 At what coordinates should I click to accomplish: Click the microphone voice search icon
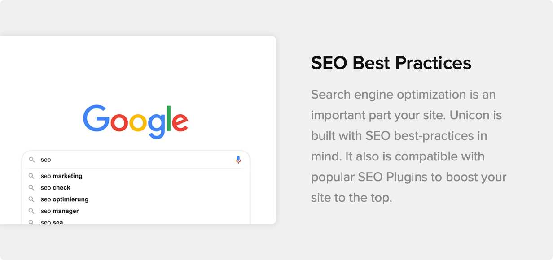(238, 160)
